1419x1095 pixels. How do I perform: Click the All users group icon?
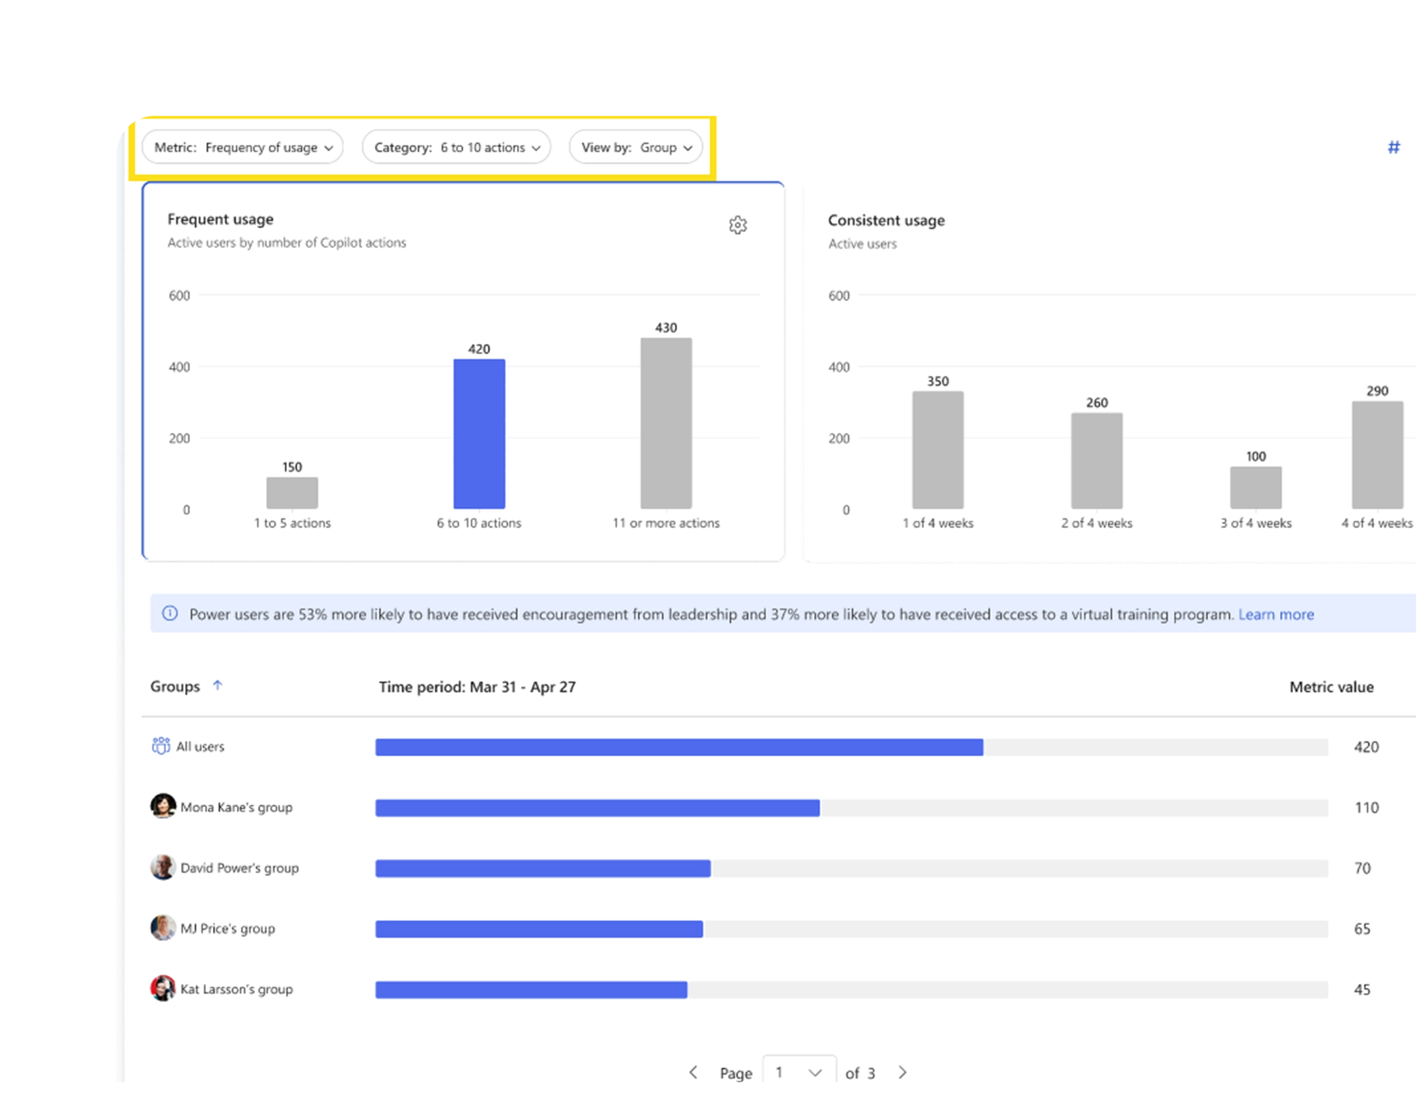tap(160, 745)
